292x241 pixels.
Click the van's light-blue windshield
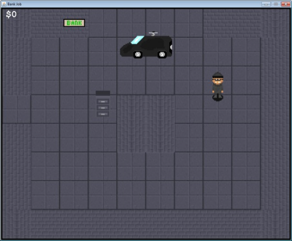137,40
